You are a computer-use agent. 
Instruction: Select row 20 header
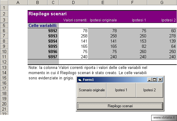coord(4,104)
